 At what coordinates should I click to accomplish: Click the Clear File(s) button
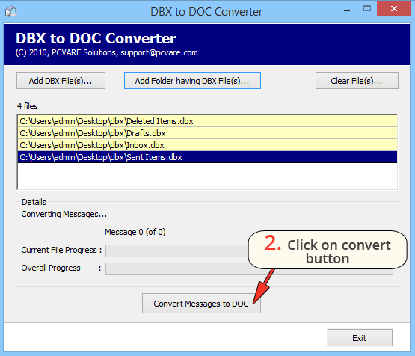coord(357,81)
